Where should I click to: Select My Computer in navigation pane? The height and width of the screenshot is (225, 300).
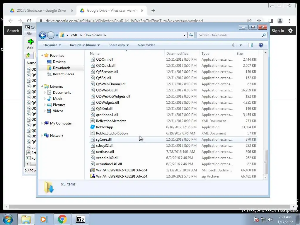tap(61, 123)
